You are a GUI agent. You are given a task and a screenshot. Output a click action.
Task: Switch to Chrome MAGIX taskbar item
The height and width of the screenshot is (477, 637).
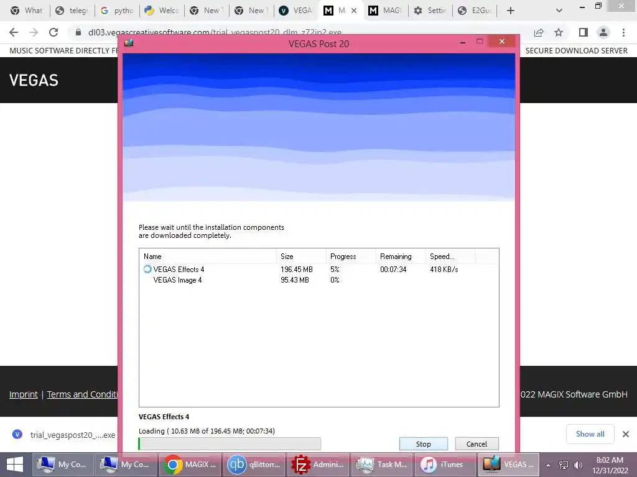[x=190, y=465]
